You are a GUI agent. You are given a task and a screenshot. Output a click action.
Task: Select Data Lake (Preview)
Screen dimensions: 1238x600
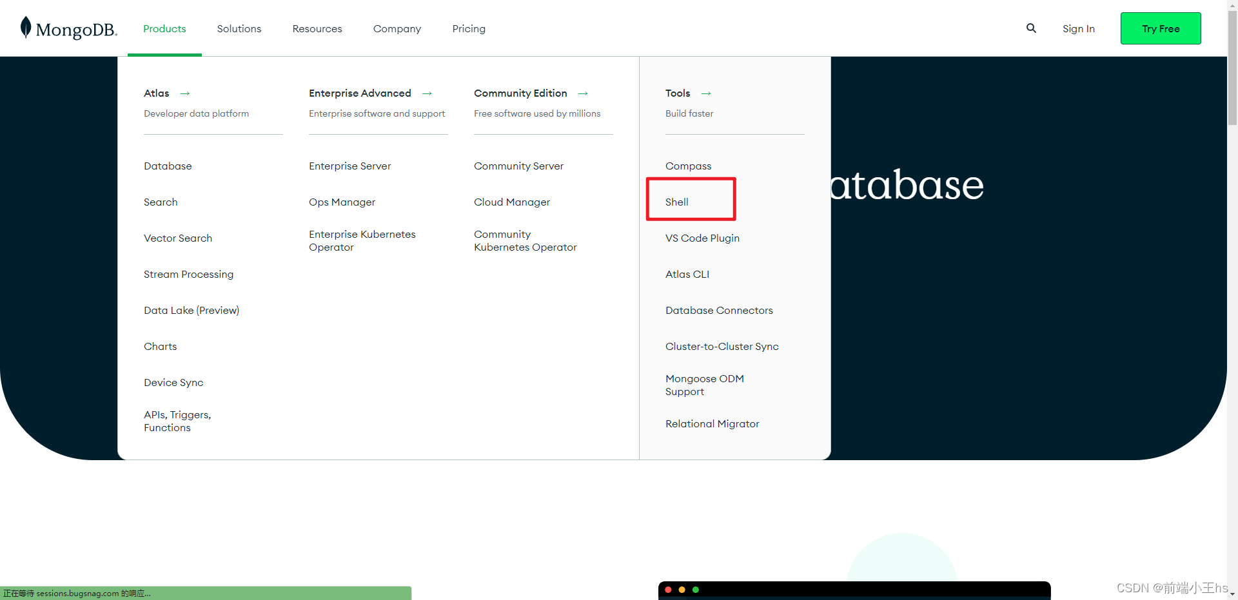click(x=192, y=310)
